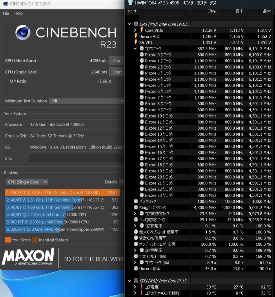Click the icon beside 合計CPU使用率

[x=136, y=238]
